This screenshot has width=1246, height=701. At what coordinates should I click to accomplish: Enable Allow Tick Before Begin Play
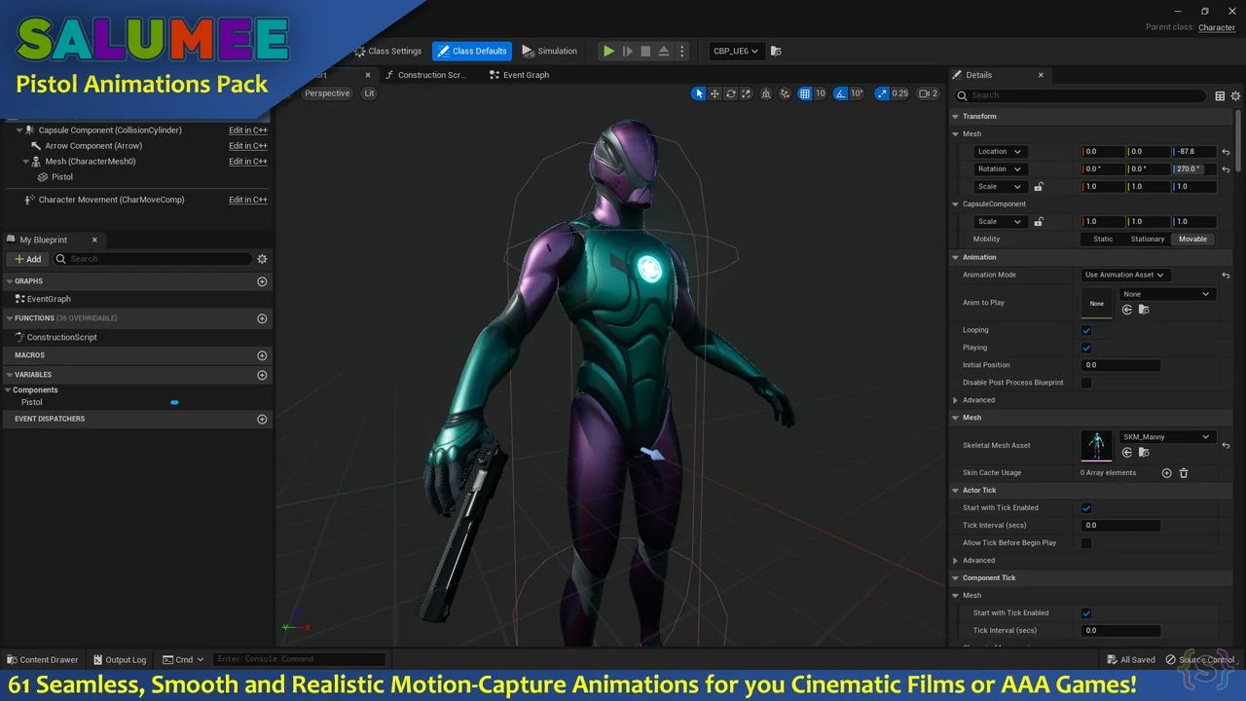pyautogui.click(x=1086, y=543)
